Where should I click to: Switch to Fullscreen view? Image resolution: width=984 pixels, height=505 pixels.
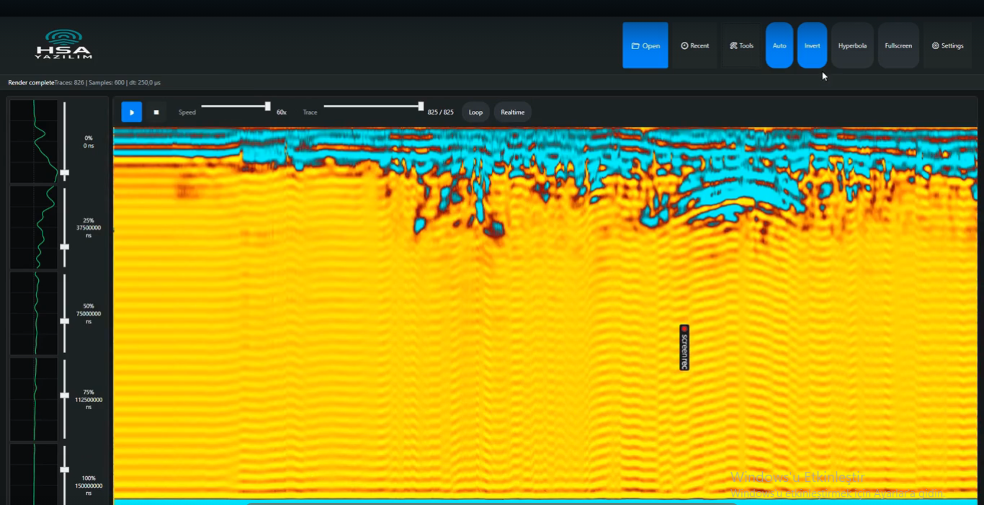pyautogui.click(x=898, y=46)
